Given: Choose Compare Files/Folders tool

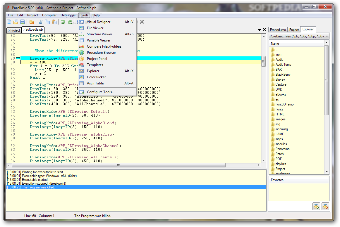Looking at the screenshot, I should [x=107, y=46].
